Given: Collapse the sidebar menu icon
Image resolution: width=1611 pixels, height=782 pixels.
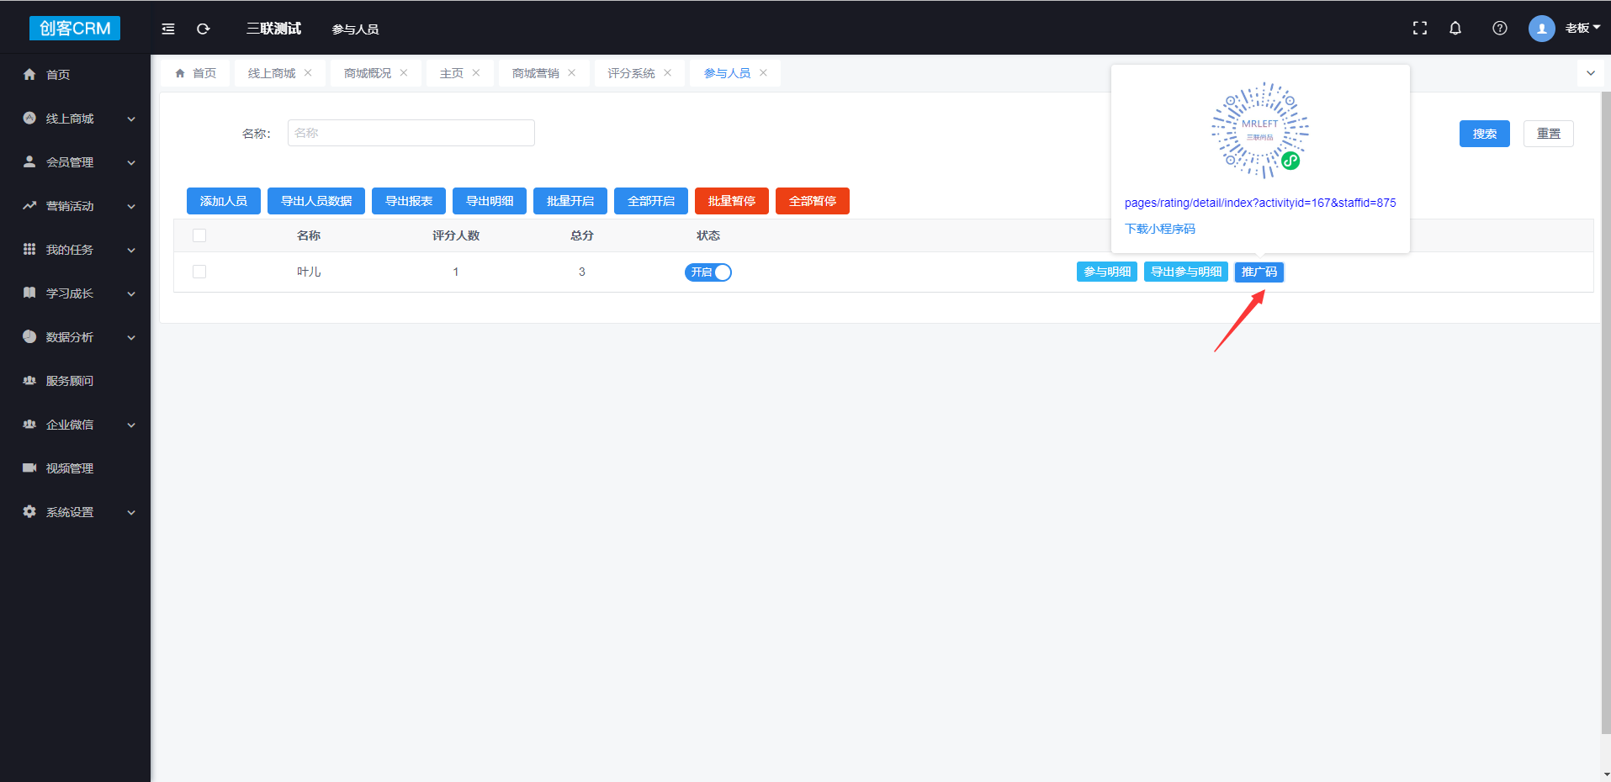Looking at the screenshot, I should pos(168,29).
